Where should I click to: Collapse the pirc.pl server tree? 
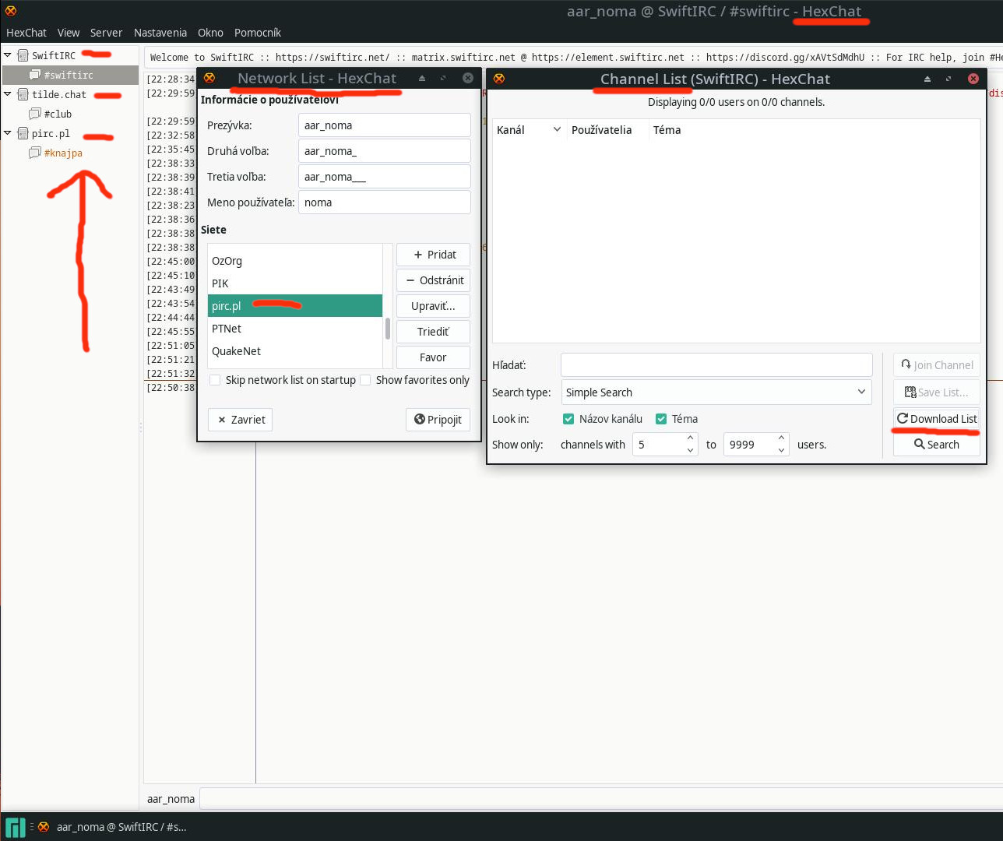[8, 133]
